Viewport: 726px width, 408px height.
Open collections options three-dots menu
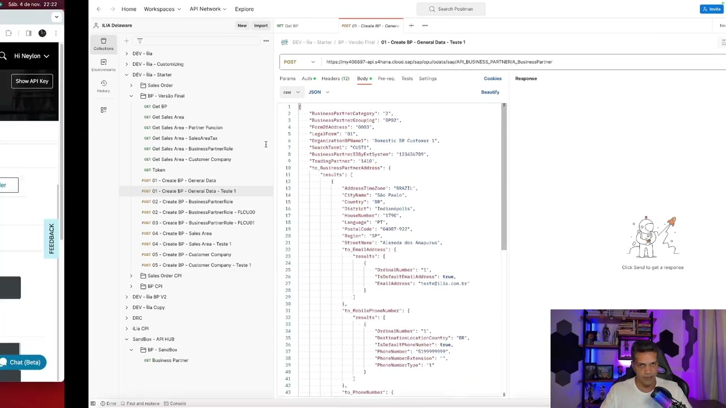tap(266, 41)
